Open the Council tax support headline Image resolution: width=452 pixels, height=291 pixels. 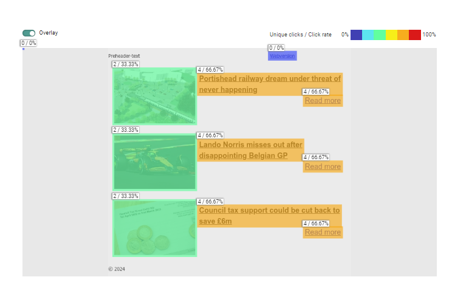[269, 216]
